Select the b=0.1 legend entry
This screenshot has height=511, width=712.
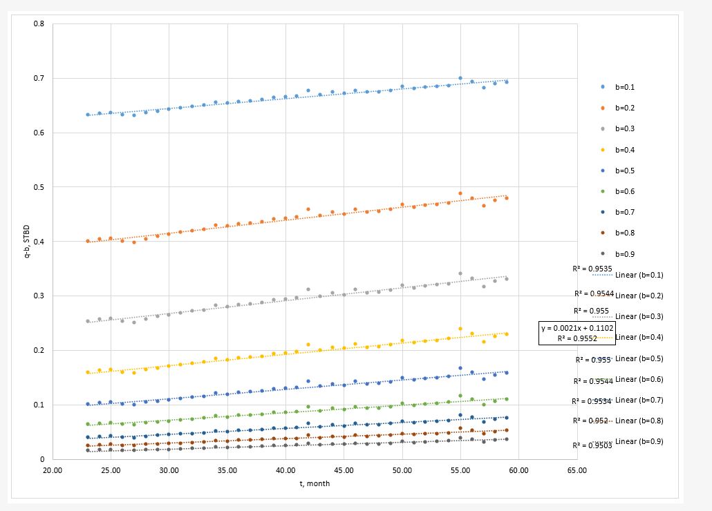click(624, 87)
